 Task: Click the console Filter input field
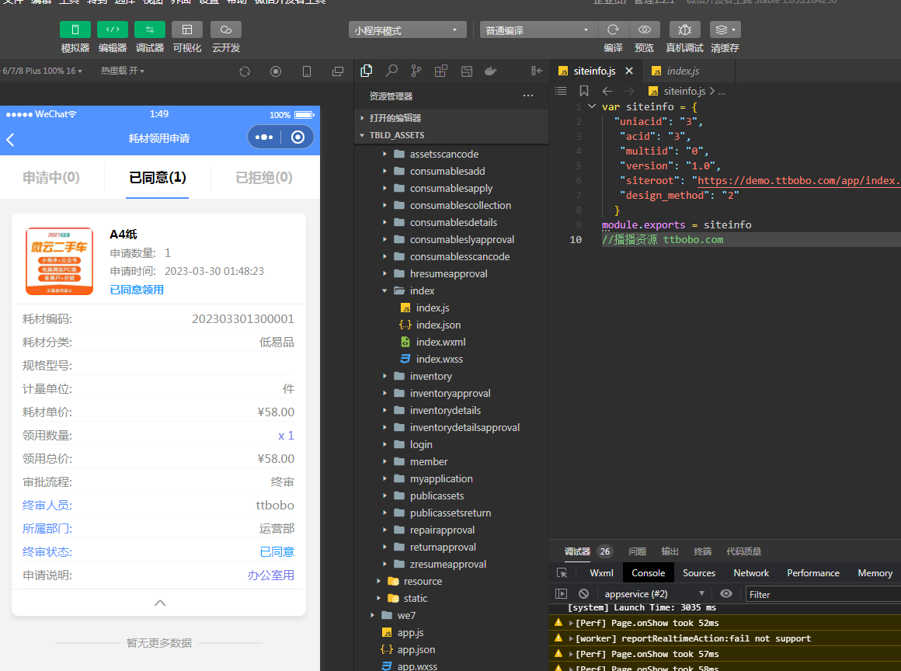click(823, 595)
